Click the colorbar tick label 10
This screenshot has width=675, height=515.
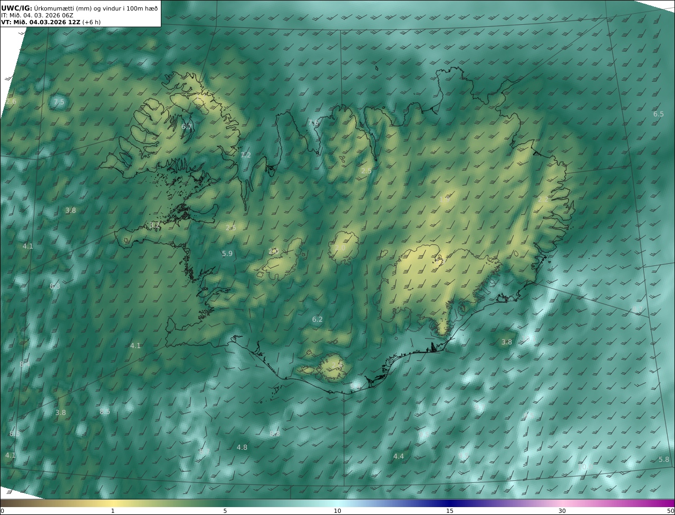[337, 511]
